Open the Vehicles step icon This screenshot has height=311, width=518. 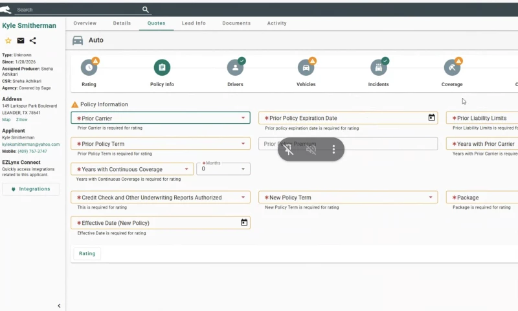pos(306,67)
